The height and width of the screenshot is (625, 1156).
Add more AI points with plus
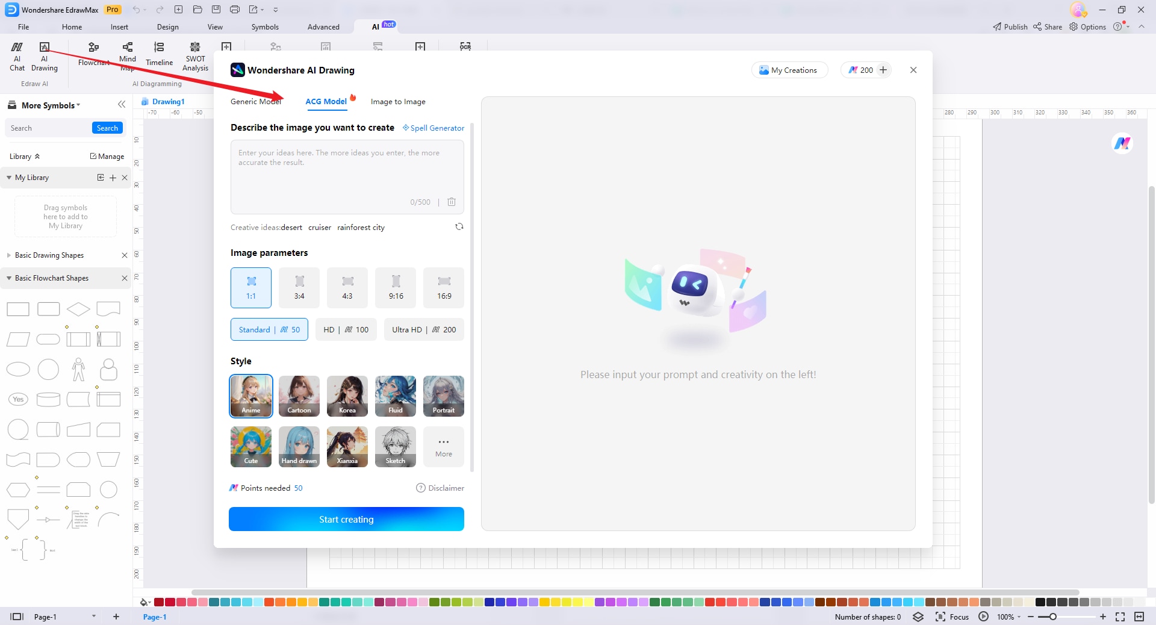coord(883,70)
